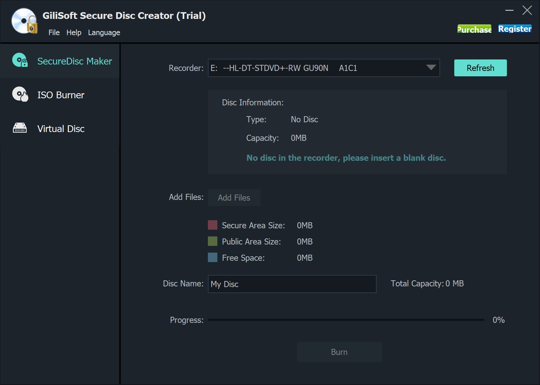Click the green Purchase link
The image size is (540, 385).
point(474,29)
